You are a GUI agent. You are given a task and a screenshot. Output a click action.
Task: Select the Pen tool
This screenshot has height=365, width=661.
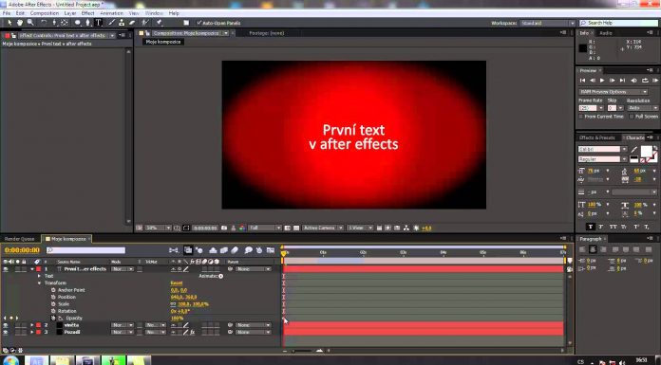[x=87, y=23]
